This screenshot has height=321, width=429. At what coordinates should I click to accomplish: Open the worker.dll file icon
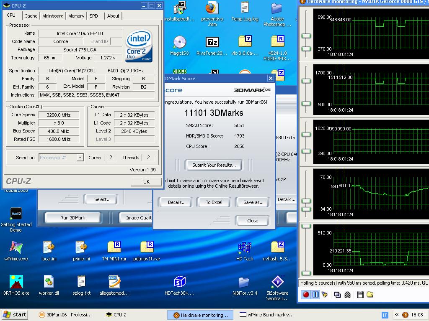[49, 285]
